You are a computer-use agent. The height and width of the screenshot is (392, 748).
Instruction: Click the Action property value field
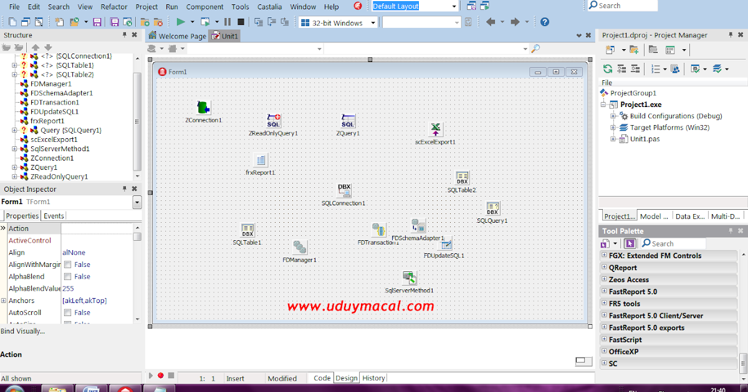point(97,228)
